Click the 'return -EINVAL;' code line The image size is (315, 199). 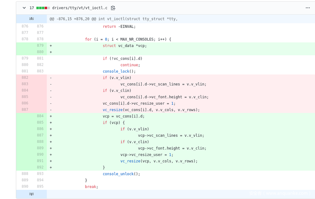119,27
